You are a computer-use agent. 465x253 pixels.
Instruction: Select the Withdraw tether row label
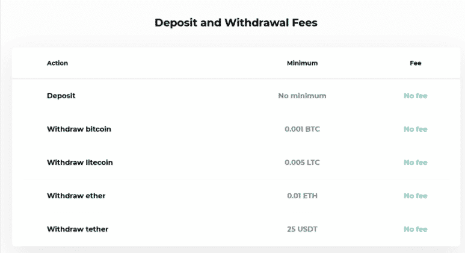coord(78,229)
